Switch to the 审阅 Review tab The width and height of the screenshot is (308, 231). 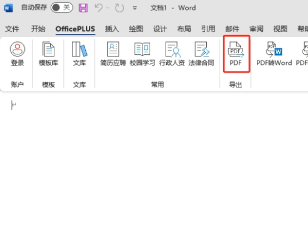[256, 29]
